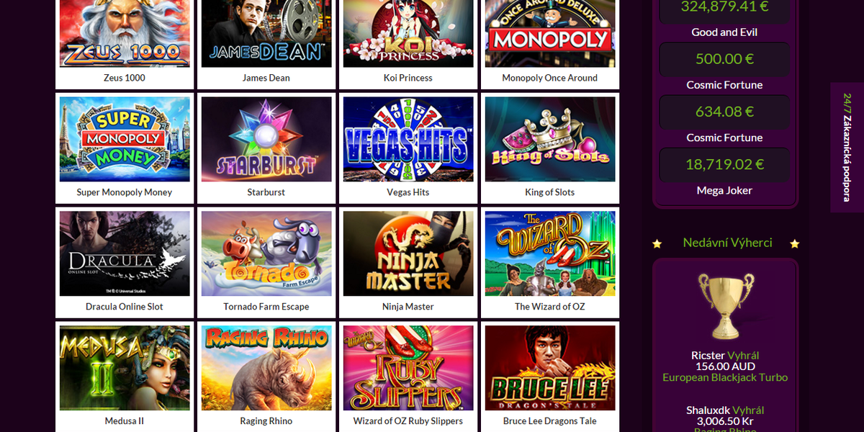Open Tornado Farm Escape game image
Viewport: 864px width, 432px height.
coord(266,253)
